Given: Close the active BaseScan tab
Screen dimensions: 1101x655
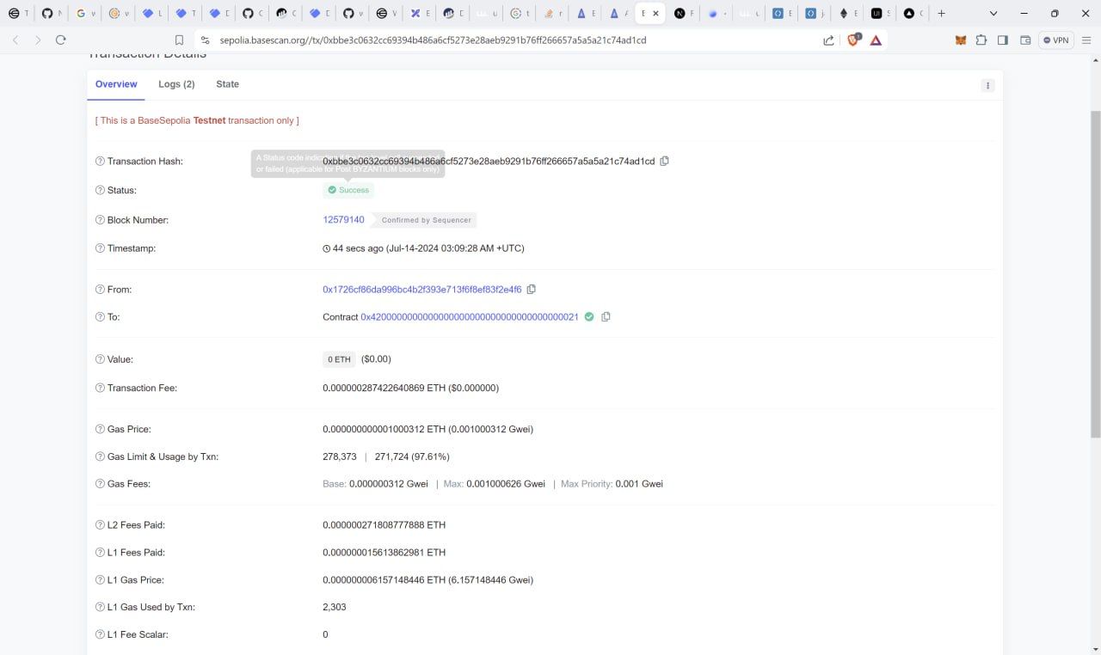Looking at the screenshot, I should (656, 14).
